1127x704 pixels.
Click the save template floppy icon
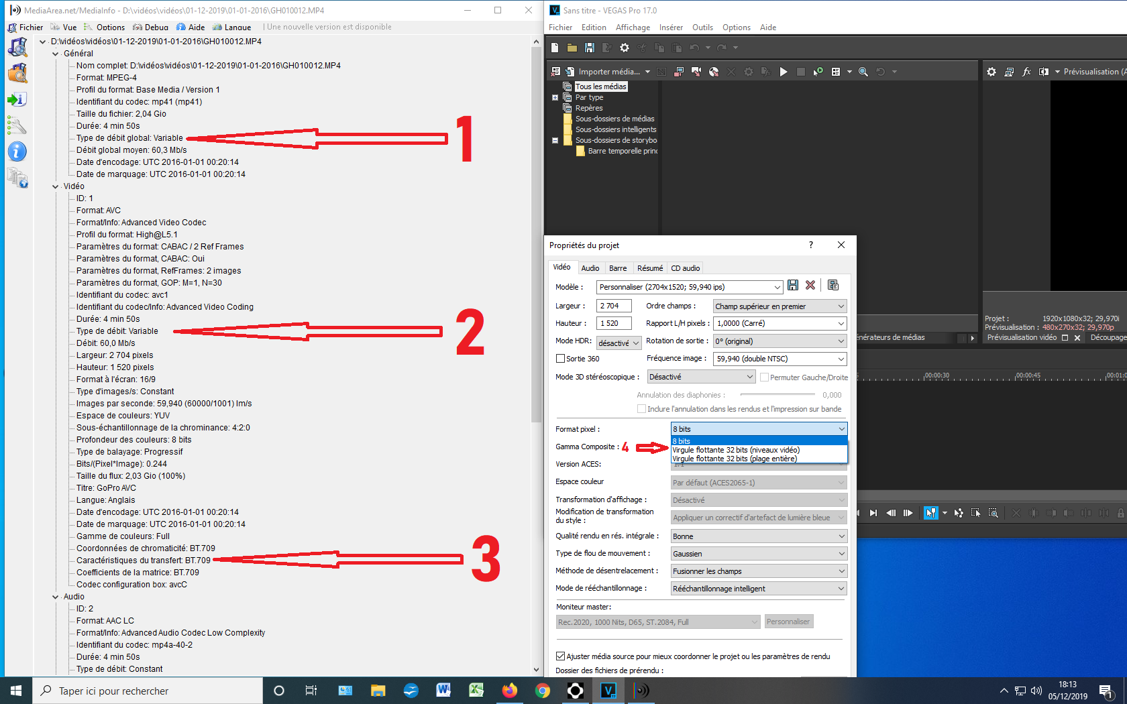tap(793, 286)
